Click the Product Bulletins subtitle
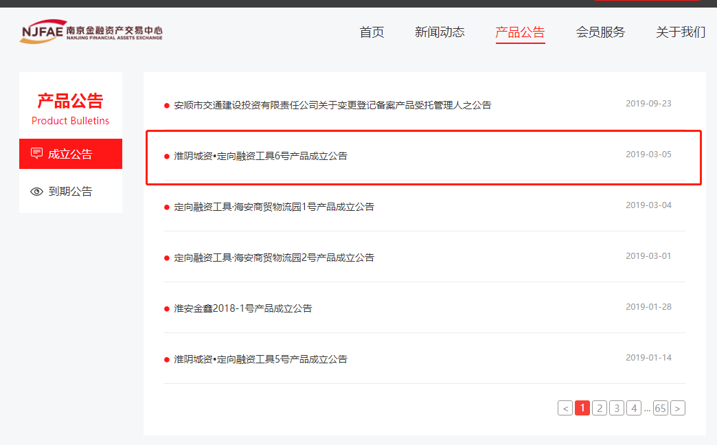Viewport: 717px width, 445px height. pos(71,121)
